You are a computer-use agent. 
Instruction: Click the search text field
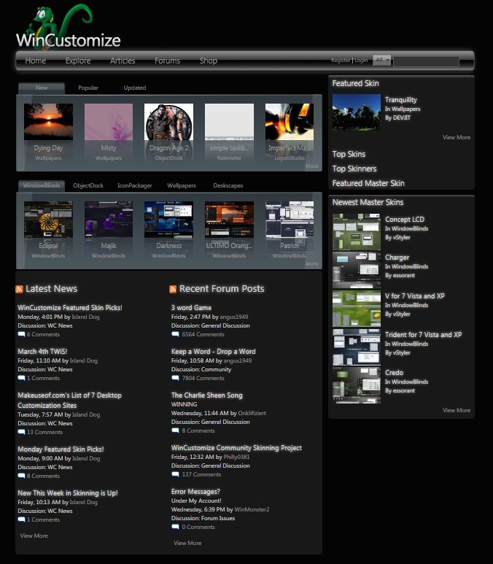click(426, 61)
